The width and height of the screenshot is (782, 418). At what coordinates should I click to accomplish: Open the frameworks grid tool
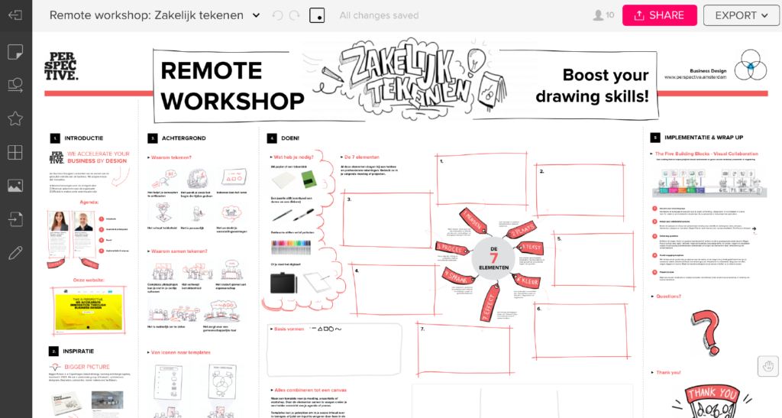[15, 152]
